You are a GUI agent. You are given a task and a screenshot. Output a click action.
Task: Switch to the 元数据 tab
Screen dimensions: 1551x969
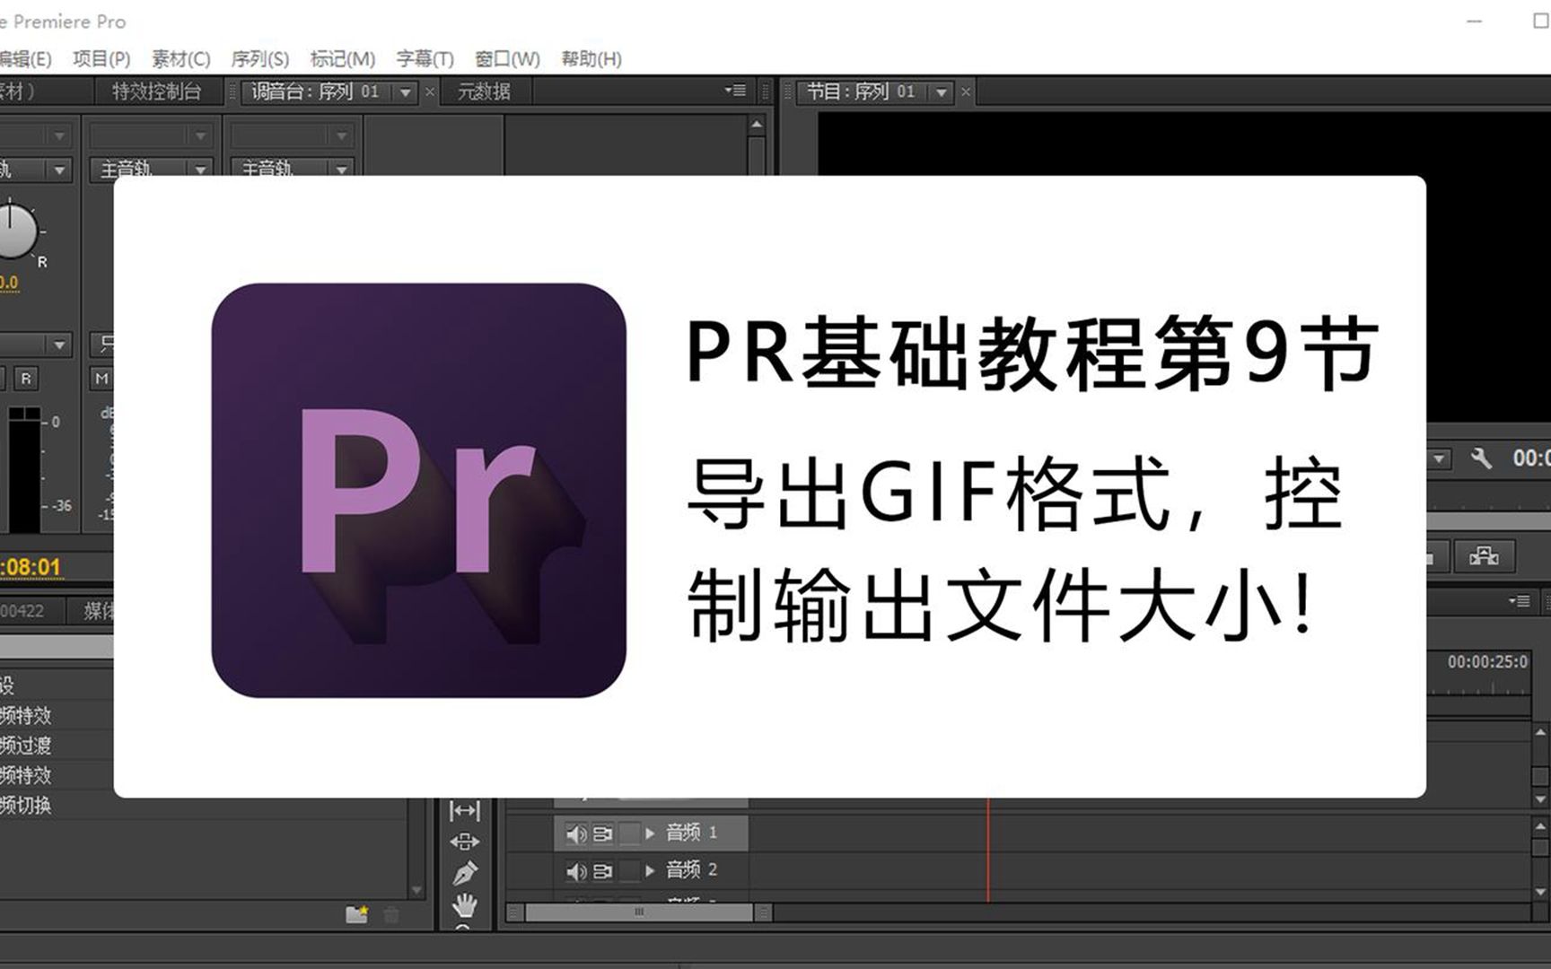click(x=484, y=92)
